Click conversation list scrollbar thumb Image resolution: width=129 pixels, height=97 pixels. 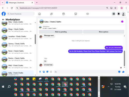click(35, 39)
